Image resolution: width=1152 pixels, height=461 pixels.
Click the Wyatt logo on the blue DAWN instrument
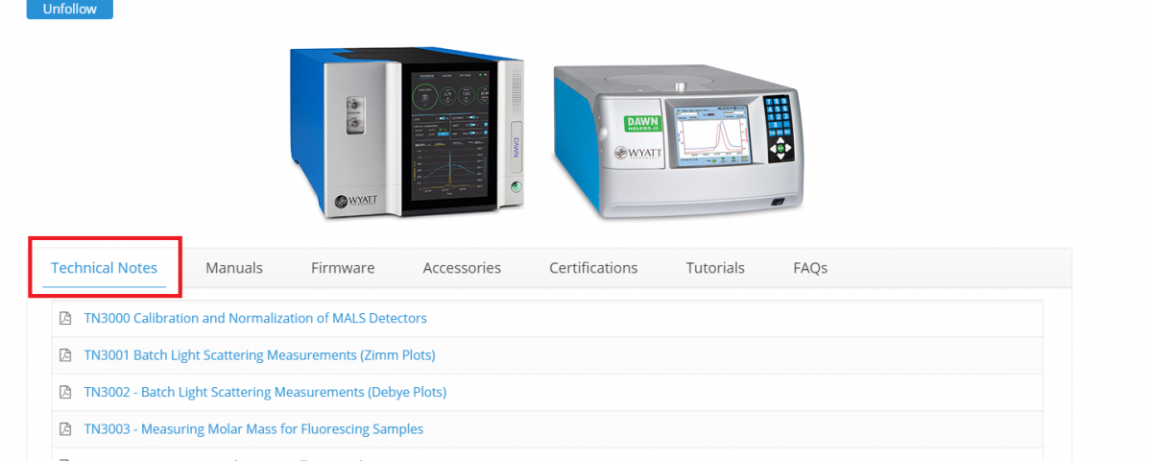pyautogui.click(x=359, y=201)
